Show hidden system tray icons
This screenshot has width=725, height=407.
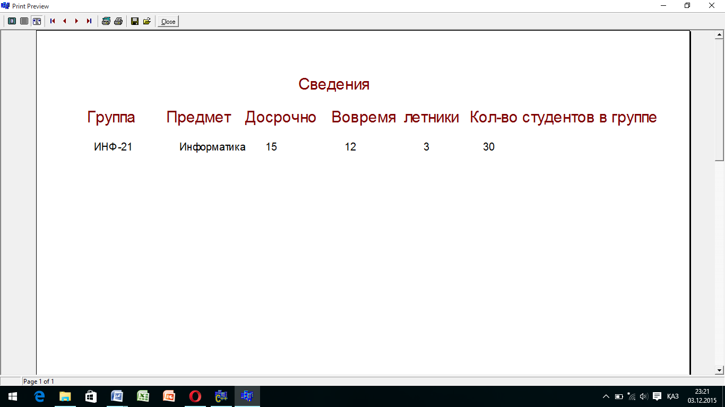606,396
